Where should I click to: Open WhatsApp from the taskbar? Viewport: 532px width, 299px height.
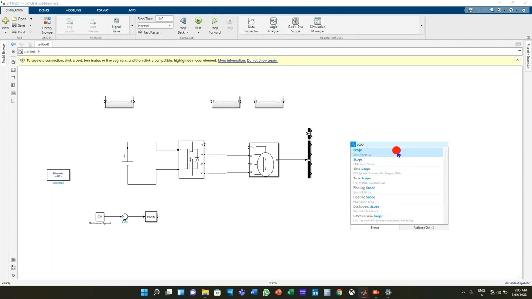[266, 292]
